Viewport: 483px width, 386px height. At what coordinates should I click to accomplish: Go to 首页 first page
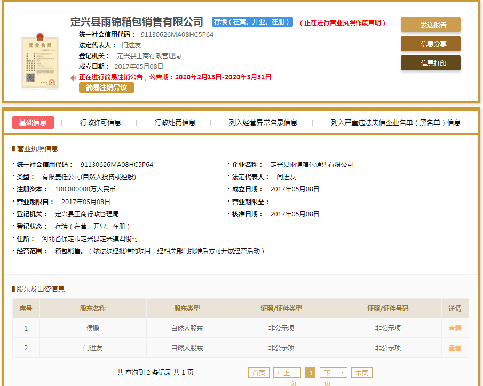(x=259, y=373)
